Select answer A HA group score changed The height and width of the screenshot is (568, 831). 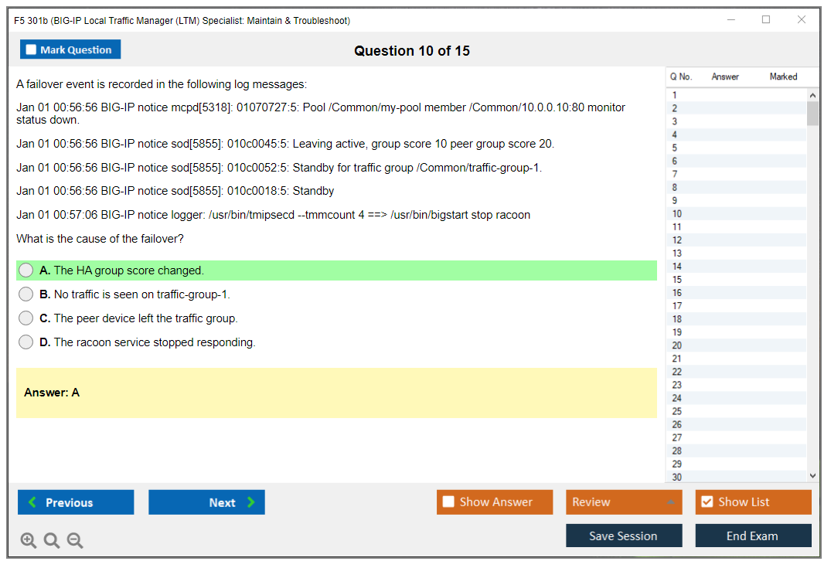pos(26,270)
